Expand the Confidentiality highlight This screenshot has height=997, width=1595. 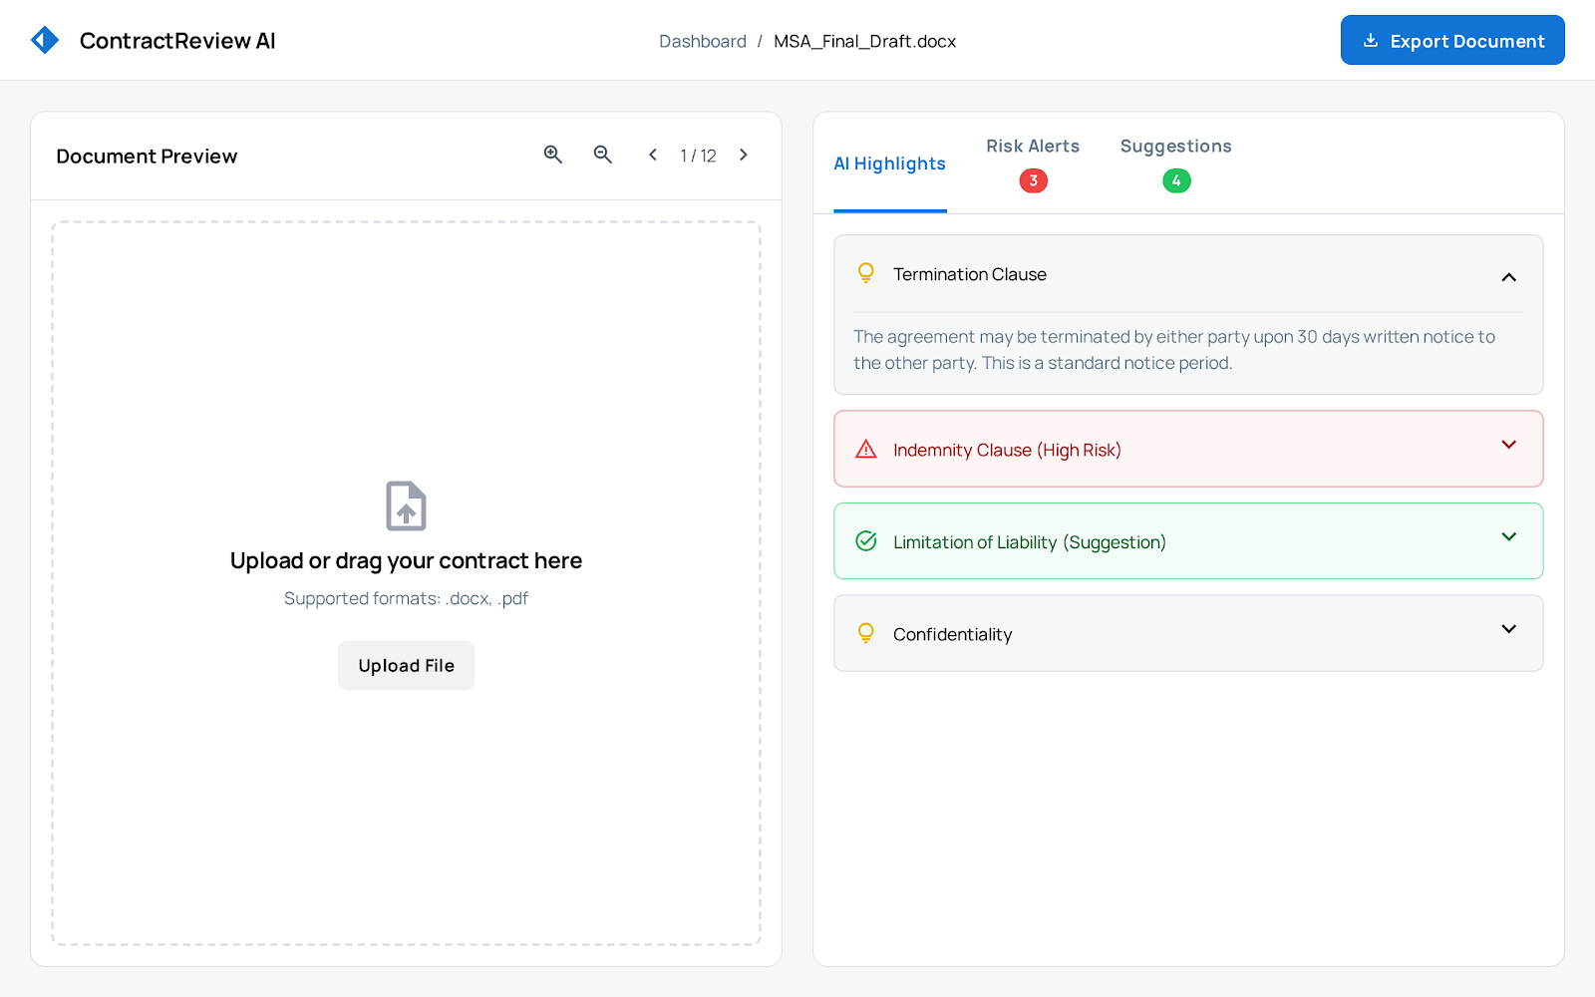click(1508, 629)
